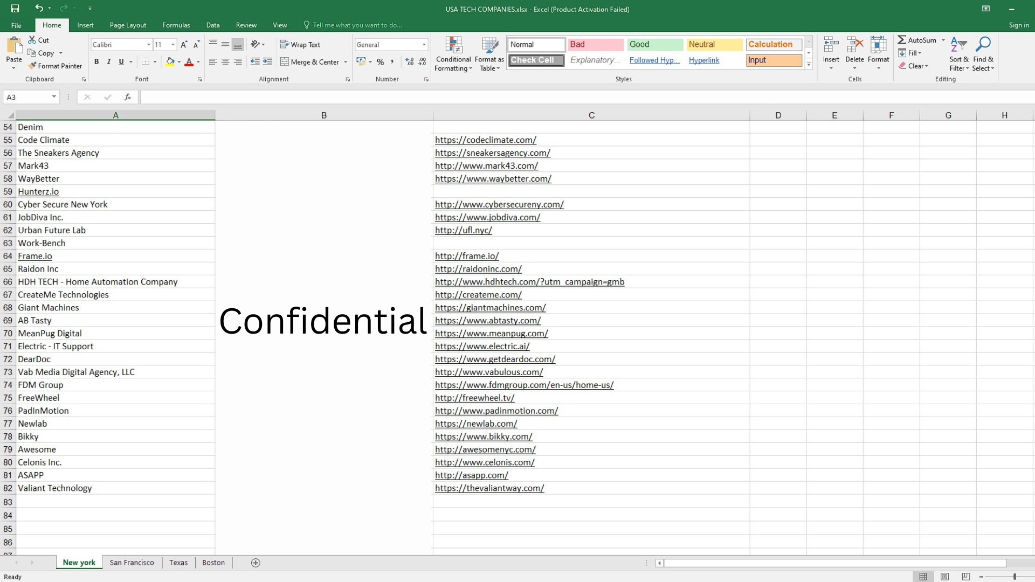Click in the formula bar input
Image resolution: width=1035 pixels, height=582 pixels.
point(539,97)
